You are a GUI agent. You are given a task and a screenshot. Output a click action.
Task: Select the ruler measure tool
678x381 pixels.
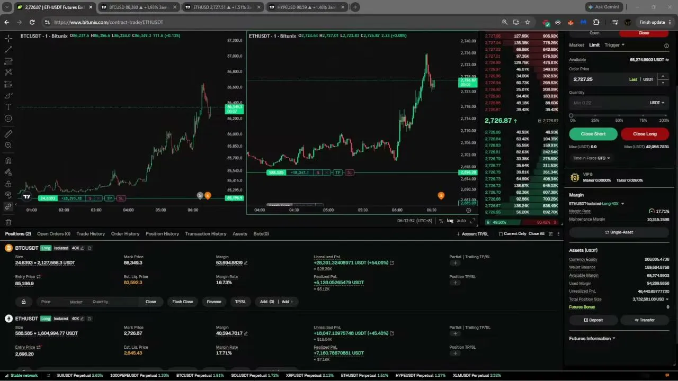click(x=8, y=134)
